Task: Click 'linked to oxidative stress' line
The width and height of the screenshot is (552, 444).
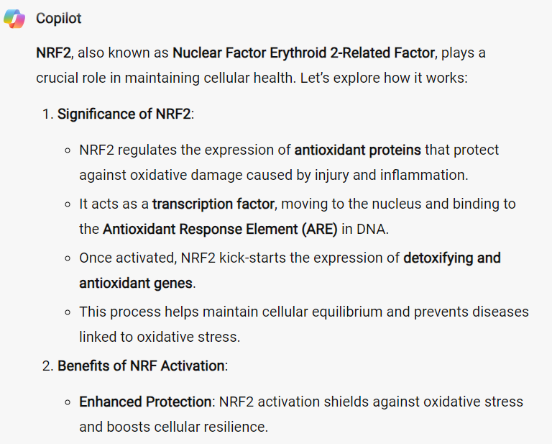Action: coord(160,337)
